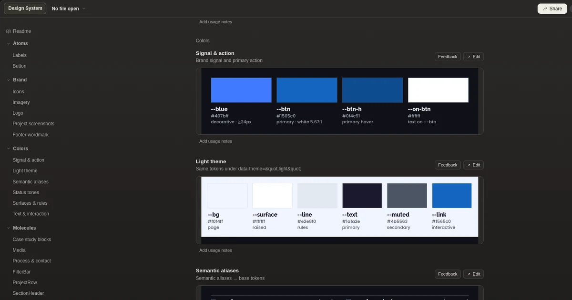Viewport: 572px width, 300px height.
Task: Collapse the Atoms section
Action: tap(9, 43)
